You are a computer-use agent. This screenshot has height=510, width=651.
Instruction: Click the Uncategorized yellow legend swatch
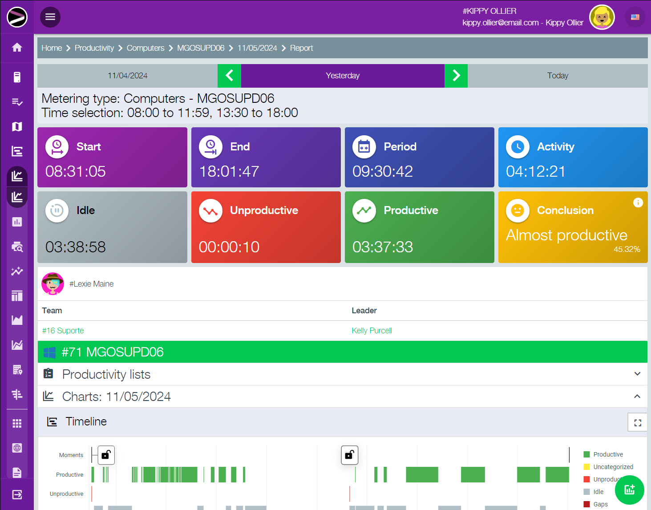point(586,467)
